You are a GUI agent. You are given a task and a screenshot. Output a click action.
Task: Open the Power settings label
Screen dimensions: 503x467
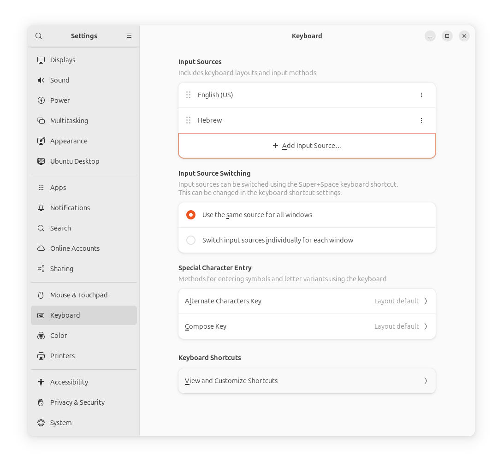click(x=60, y=100)
